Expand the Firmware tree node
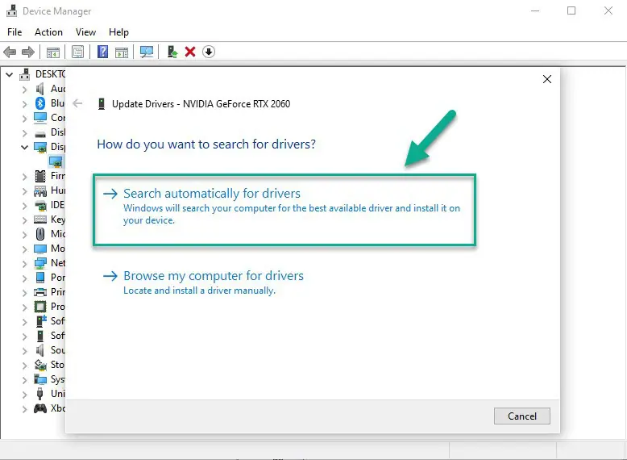Viewport: 627px width, 460px height. click(24, 177)
